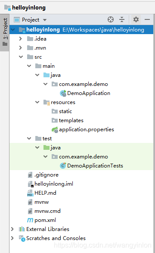Expand the .idea folder
155x253 pixels.
tap(20, 39)
